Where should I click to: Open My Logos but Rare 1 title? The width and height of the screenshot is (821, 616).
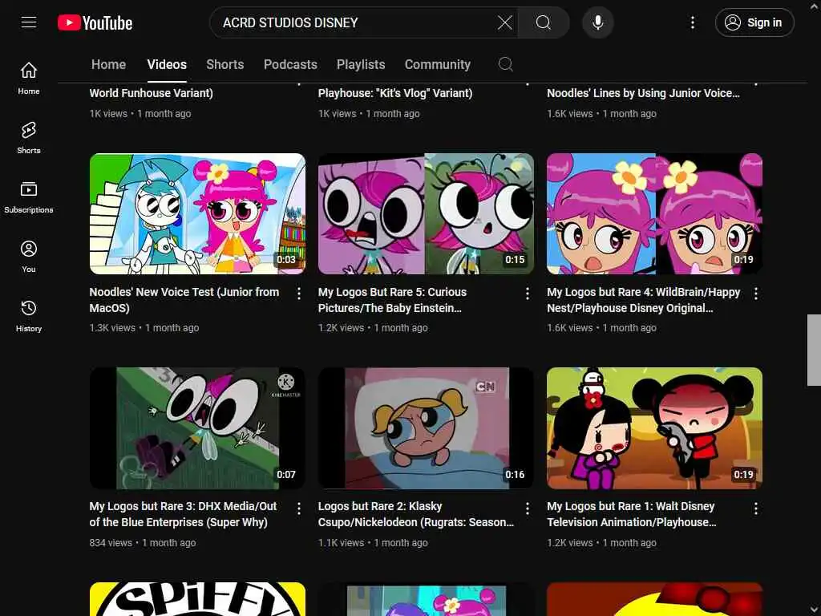(632, 514)
